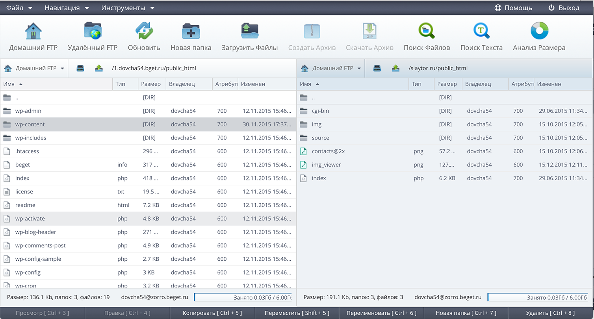Open right panel Домашний FTP dropdown
Image resolution: width=594 pixels, height=319 pixels.
point(331,69)
